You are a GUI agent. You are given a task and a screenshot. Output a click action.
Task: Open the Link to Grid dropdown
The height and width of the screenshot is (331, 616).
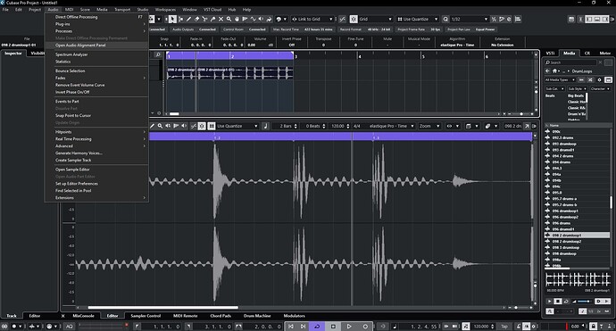pyautogui.click(x=312, y=19)
